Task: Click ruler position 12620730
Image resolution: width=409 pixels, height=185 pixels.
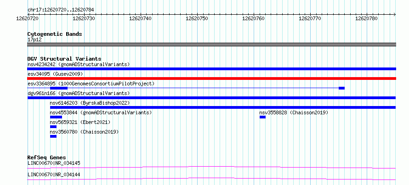Action: tap(84, 18)
